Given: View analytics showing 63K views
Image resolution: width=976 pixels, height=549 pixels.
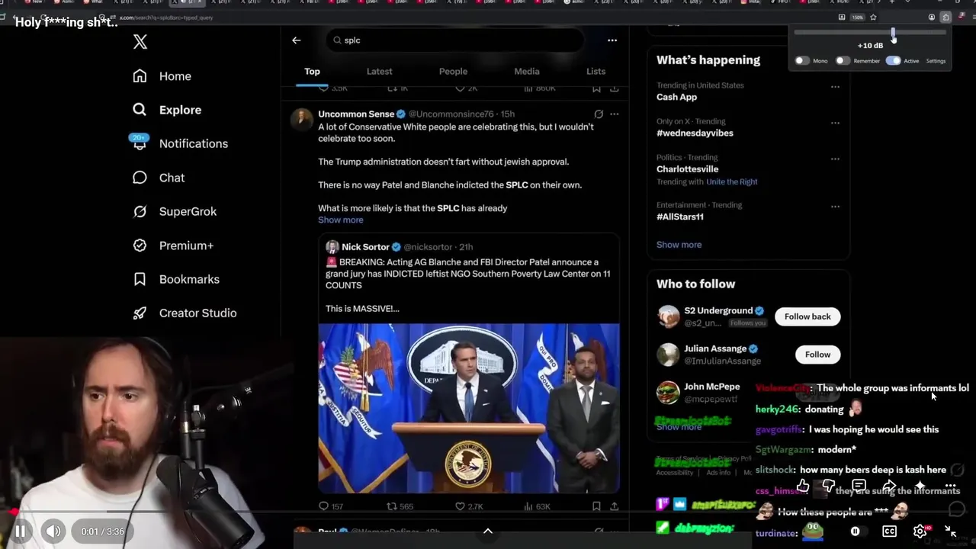Looking at the screenshot, I should (538, 506).
